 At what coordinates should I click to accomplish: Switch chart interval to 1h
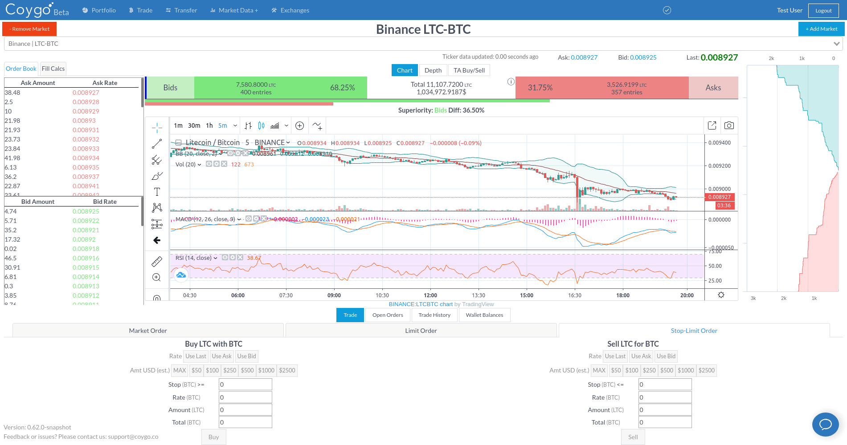pyautogui.click(x=209, y=126)
